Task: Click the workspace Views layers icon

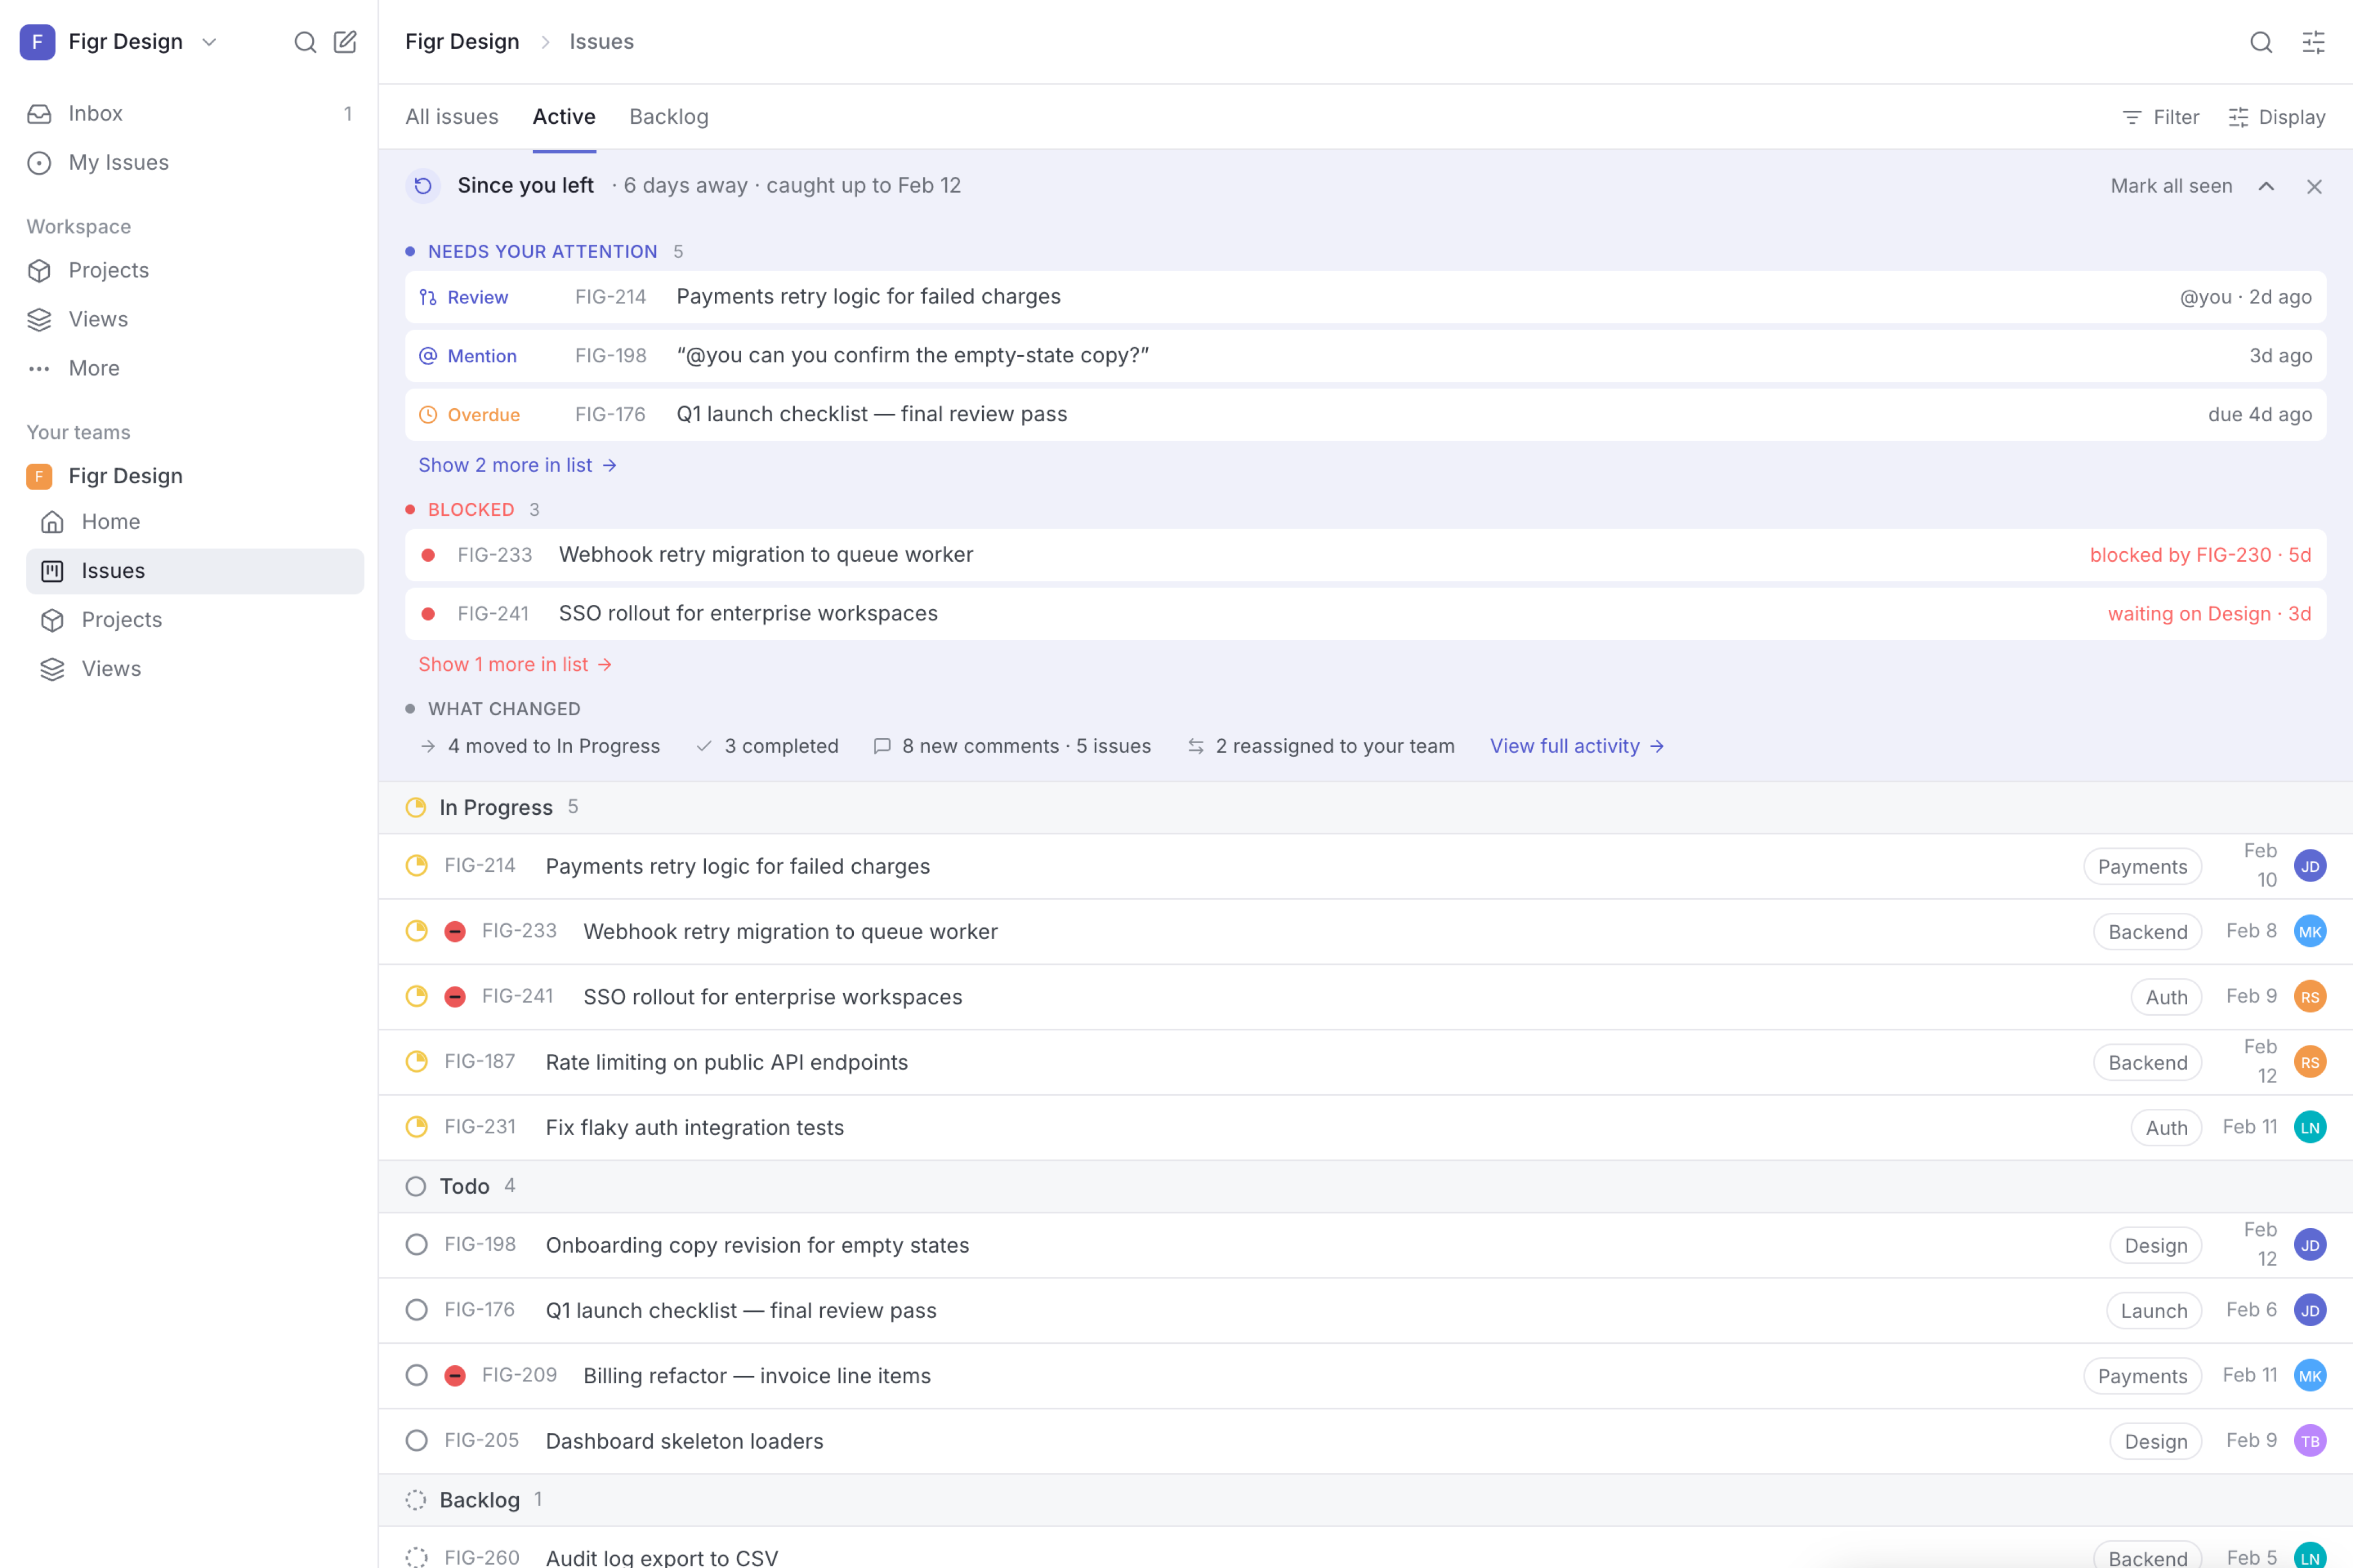Action: (x=39, y=320)
